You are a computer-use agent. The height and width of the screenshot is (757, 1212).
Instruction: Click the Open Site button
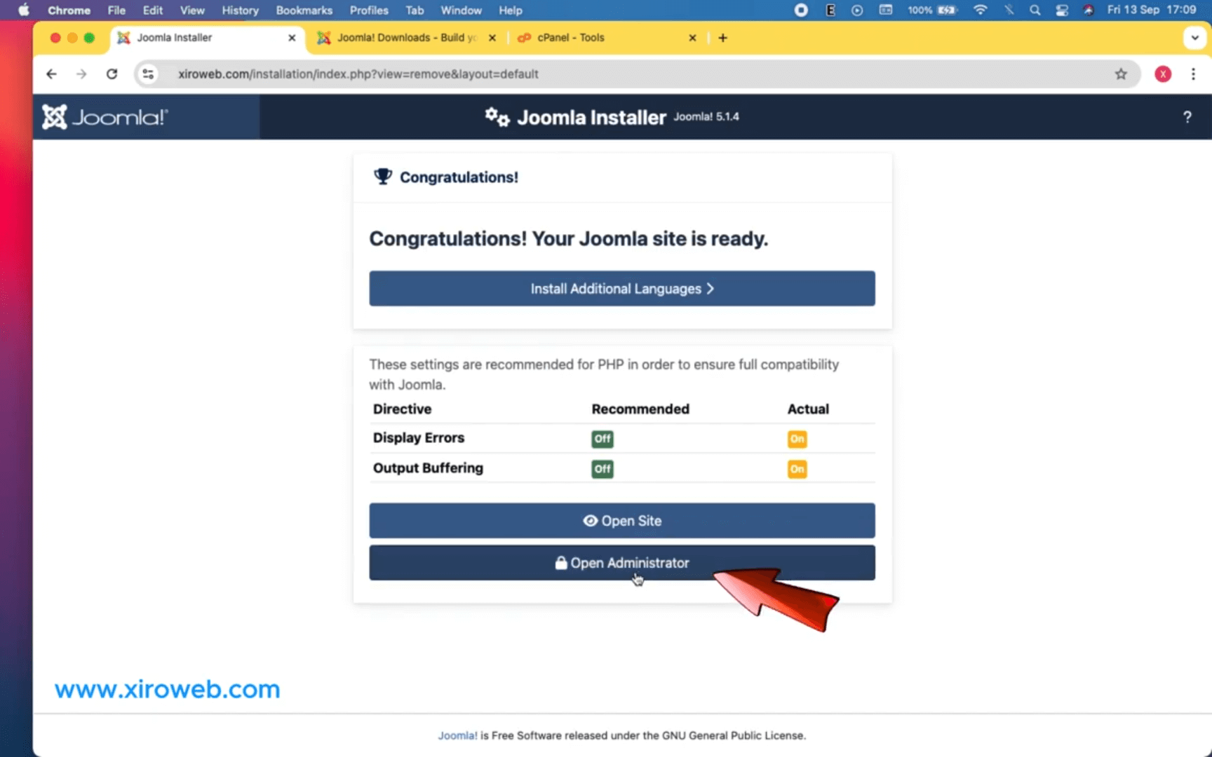coord(622,520)
